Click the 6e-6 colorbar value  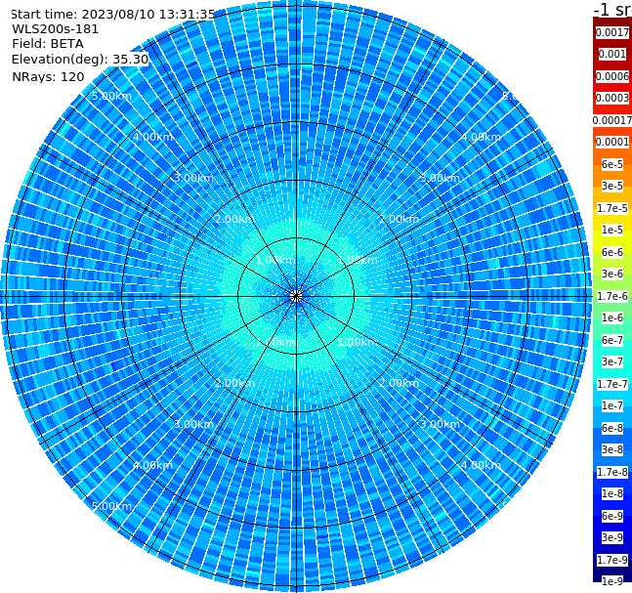click(612, 252)
